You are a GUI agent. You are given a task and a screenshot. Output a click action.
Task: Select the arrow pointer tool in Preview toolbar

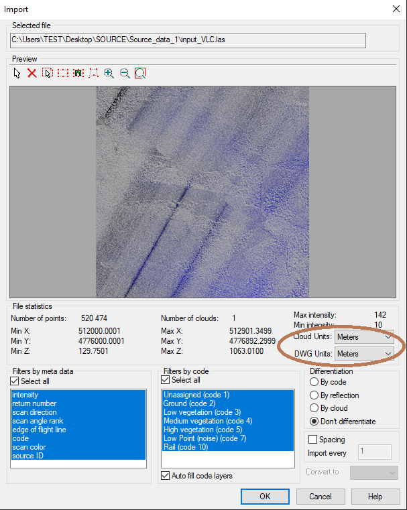coord(17,73)
